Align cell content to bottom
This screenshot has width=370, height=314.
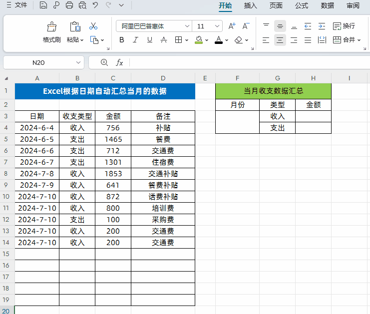coord(294,26)
